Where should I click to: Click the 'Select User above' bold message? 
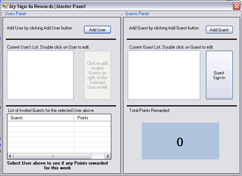(x=57, y=165)
